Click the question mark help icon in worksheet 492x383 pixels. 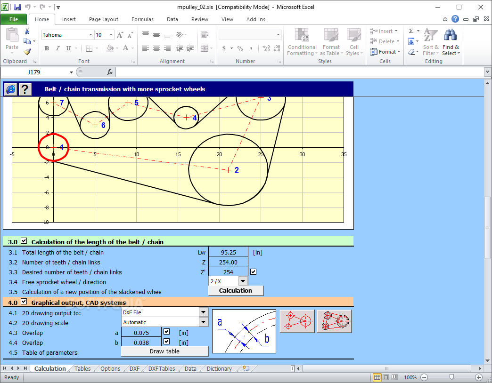coord(25,89)
